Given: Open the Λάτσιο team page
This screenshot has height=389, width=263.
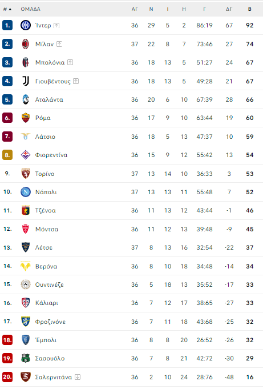Looking at the screenshot, I should 45,137.
